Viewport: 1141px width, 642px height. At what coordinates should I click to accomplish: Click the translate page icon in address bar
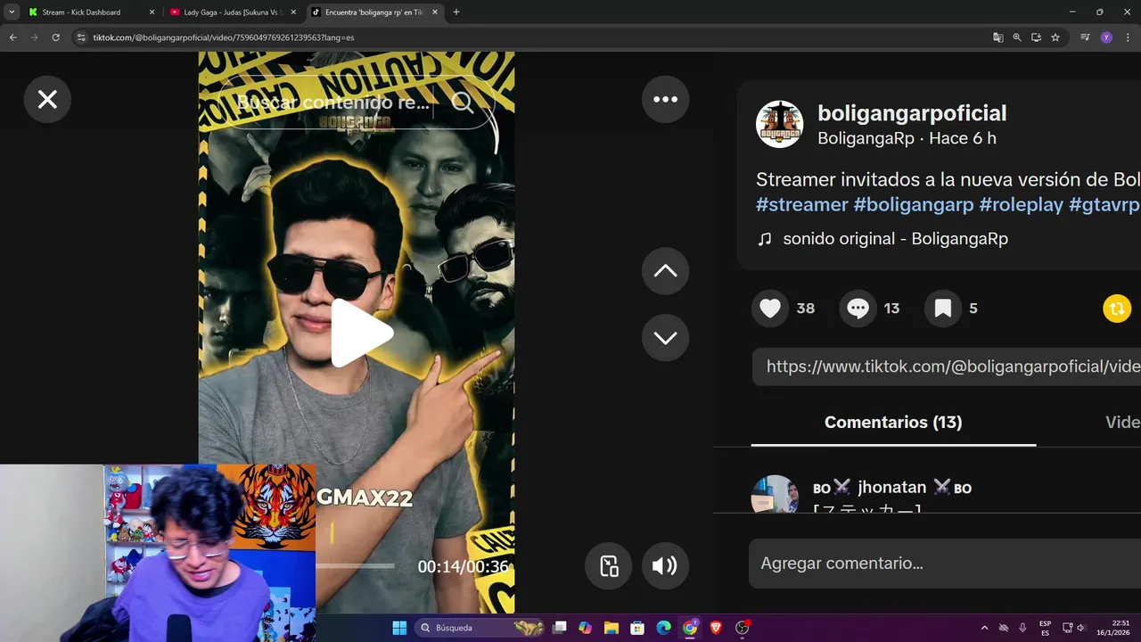[998, 37]
